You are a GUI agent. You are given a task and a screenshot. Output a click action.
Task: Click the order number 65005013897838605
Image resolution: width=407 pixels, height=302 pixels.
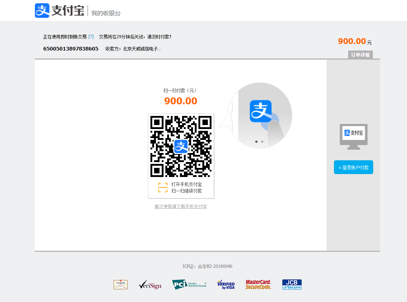click(70, 49)
